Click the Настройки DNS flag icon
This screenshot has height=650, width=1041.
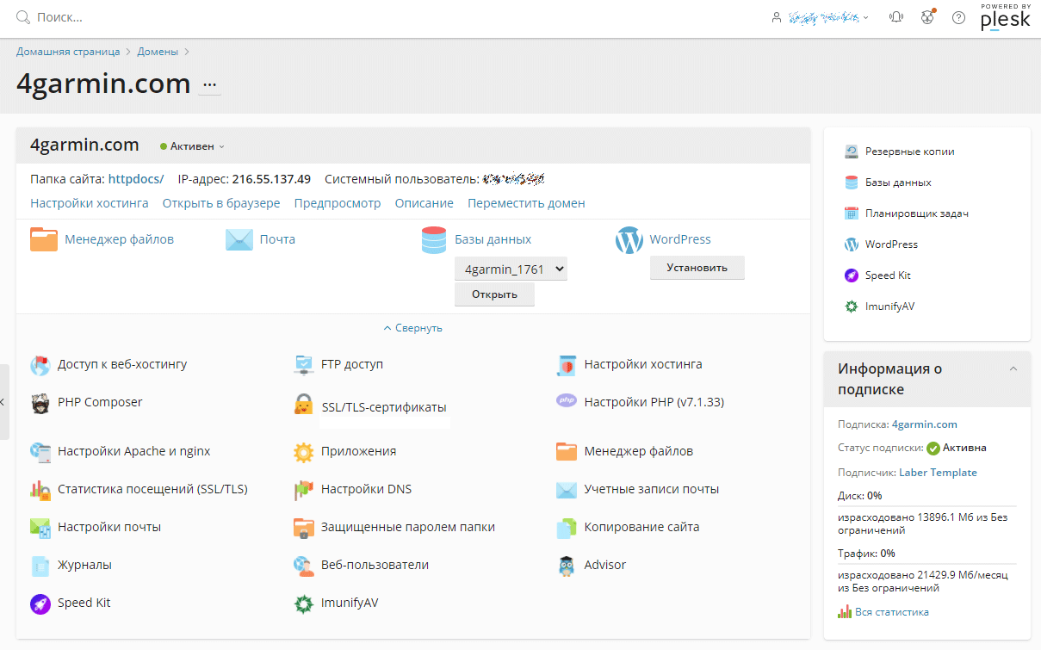point(304,490)
